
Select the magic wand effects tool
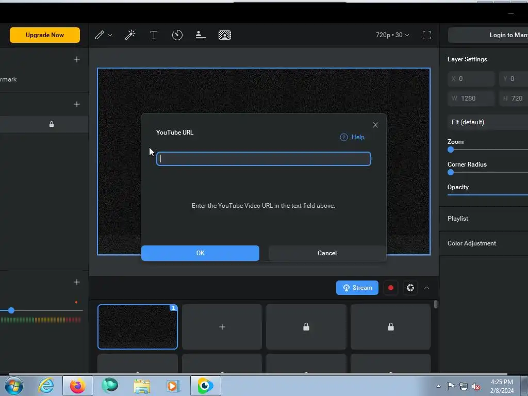tap(130, 35)
